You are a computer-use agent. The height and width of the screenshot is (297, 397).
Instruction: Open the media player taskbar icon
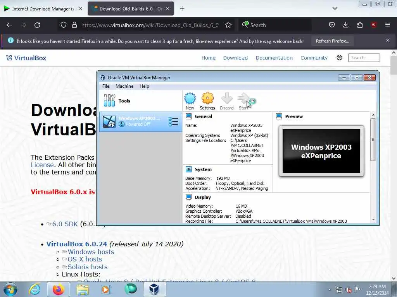click(106, 289)
